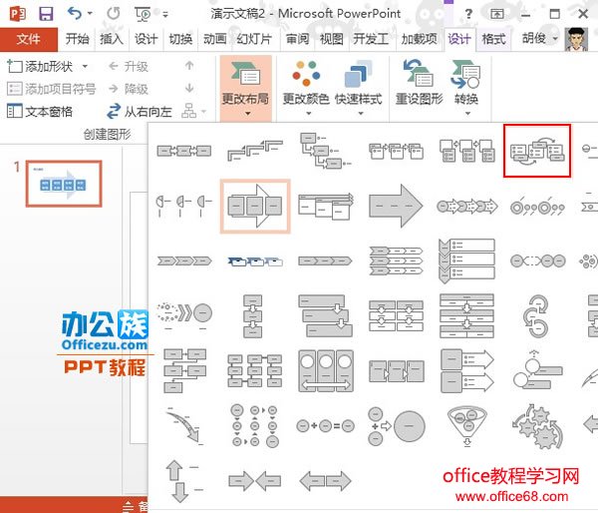Select the basic process layout with three boxes
The image size is (598, 513).
pyautogui.click(x=183, y=151)
